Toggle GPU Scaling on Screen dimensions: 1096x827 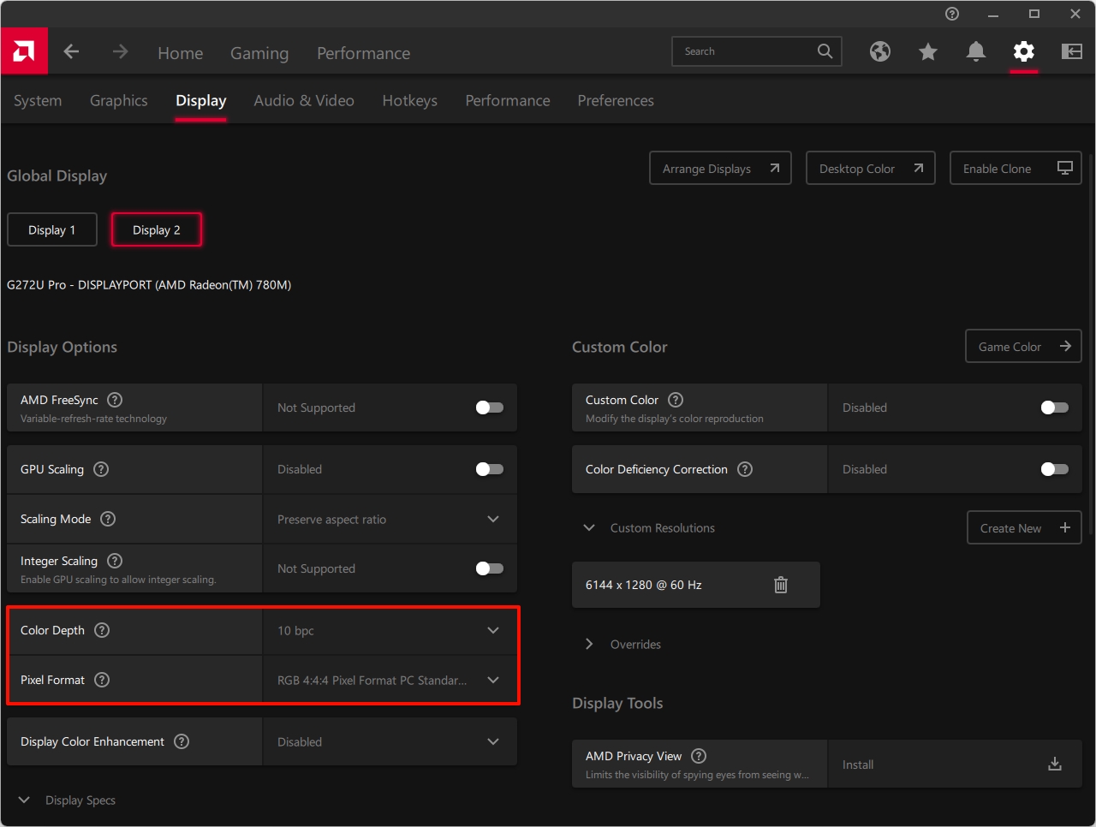click(489, 469)
